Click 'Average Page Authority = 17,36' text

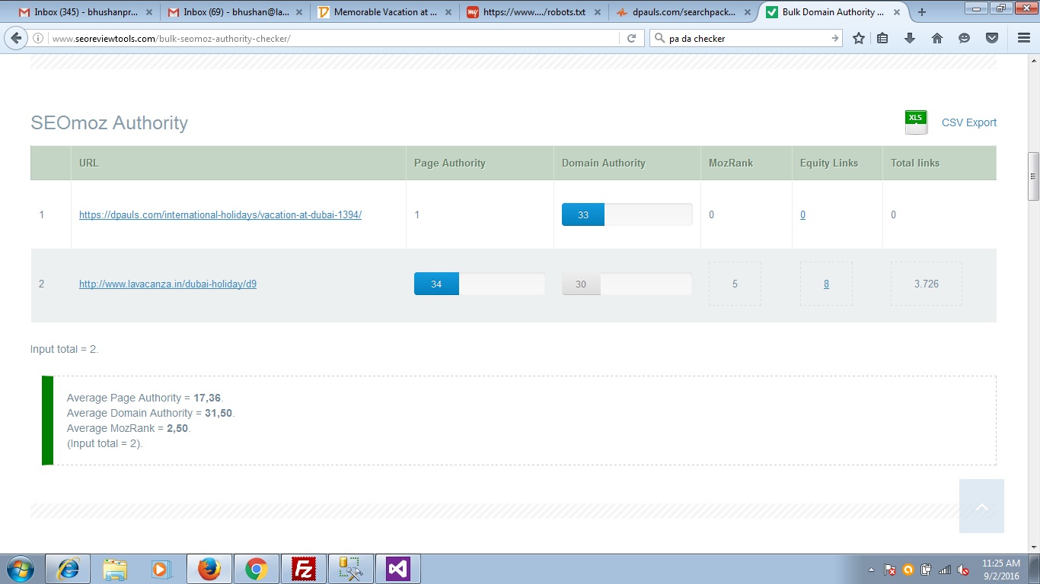[145, 398]
